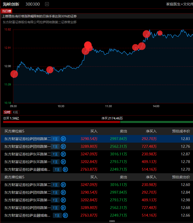Click the 联 icon for sell-side 金融城南 seat
This screenshot has height=223, width=193.
pos(65,215)
